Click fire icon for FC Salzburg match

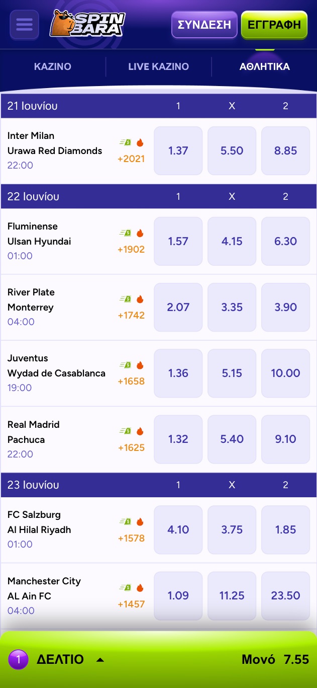140,521
